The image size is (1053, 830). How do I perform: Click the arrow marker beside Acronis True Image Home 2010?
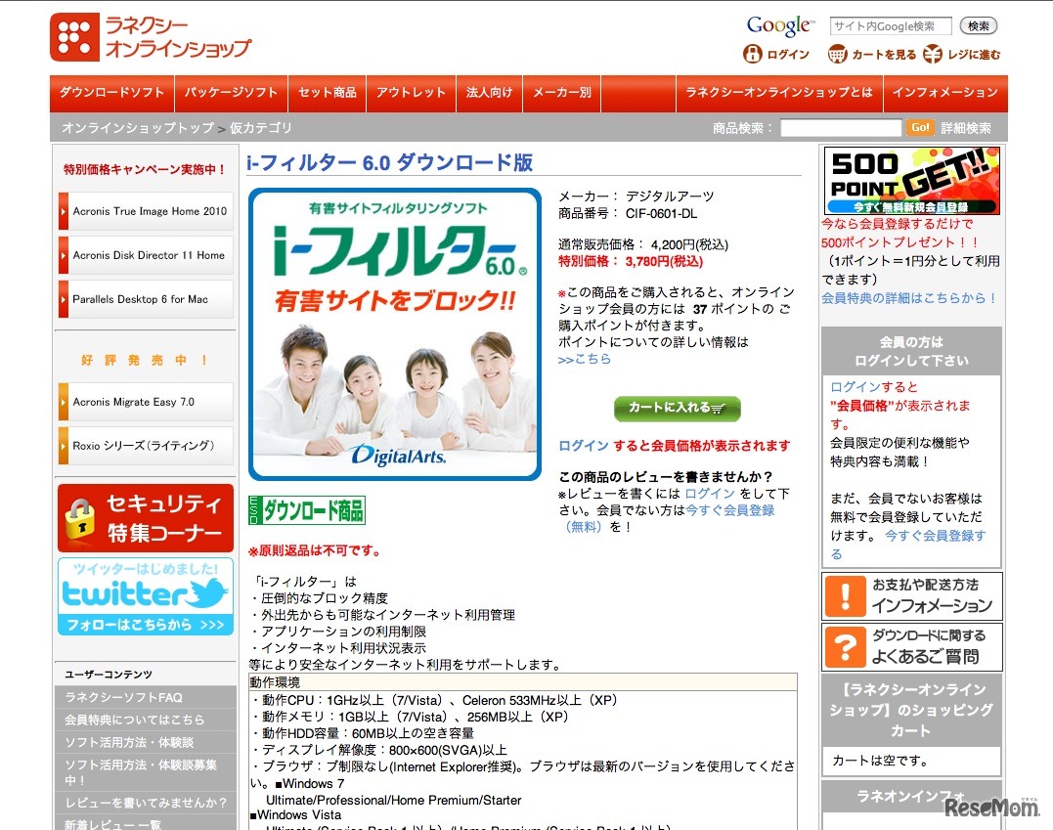(64, 211)
